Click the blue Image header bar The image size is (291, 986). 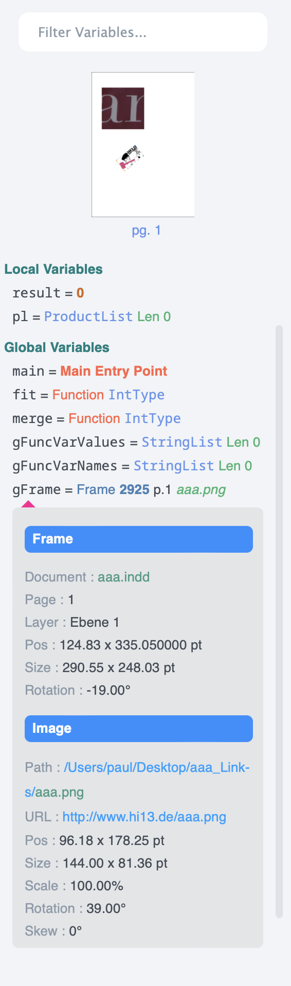(x=139, y=729)
